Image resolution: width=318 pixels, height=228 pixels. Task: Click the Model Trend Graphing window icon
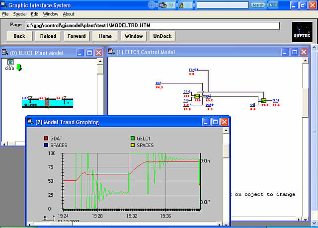29,122
